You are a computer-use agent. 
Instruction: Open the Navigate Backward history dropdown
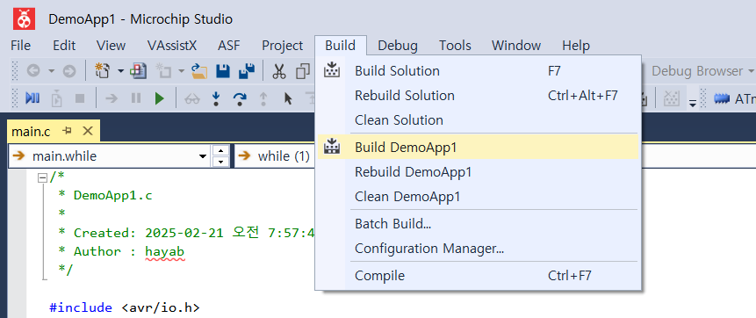(51, 71)
